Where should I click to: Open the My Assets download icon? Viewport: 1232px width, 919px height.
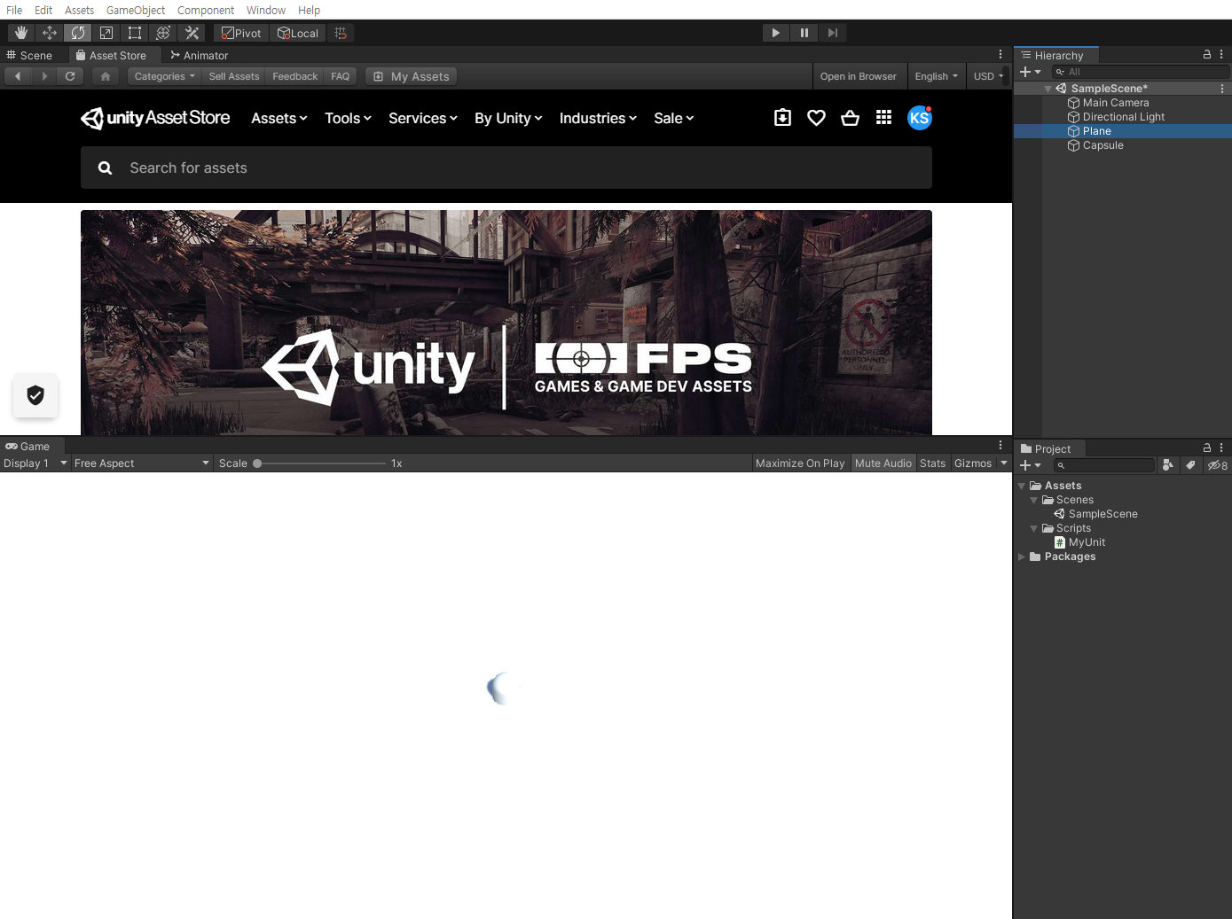(x=782, y=118)
